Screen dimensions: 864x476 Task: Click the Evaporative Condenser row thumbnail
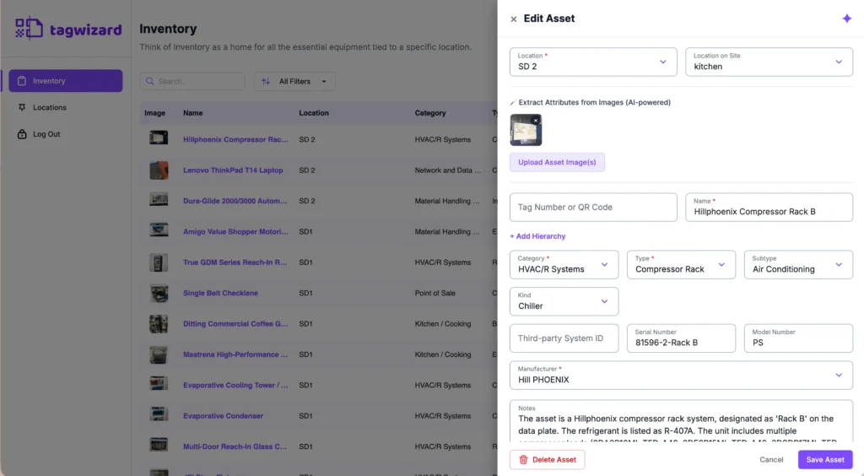click(x=159, y=414)
